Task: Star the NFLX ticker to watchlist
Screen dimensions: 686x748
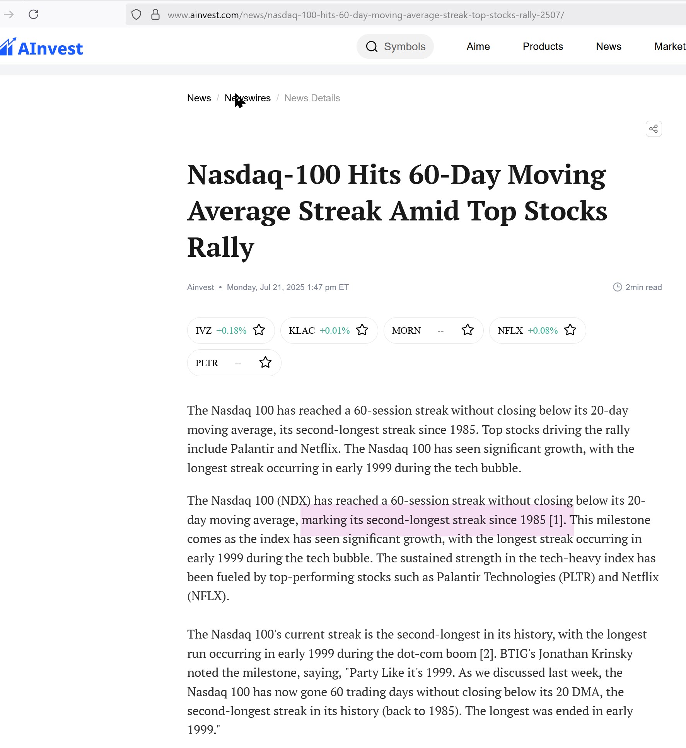Action: [570, 330]
